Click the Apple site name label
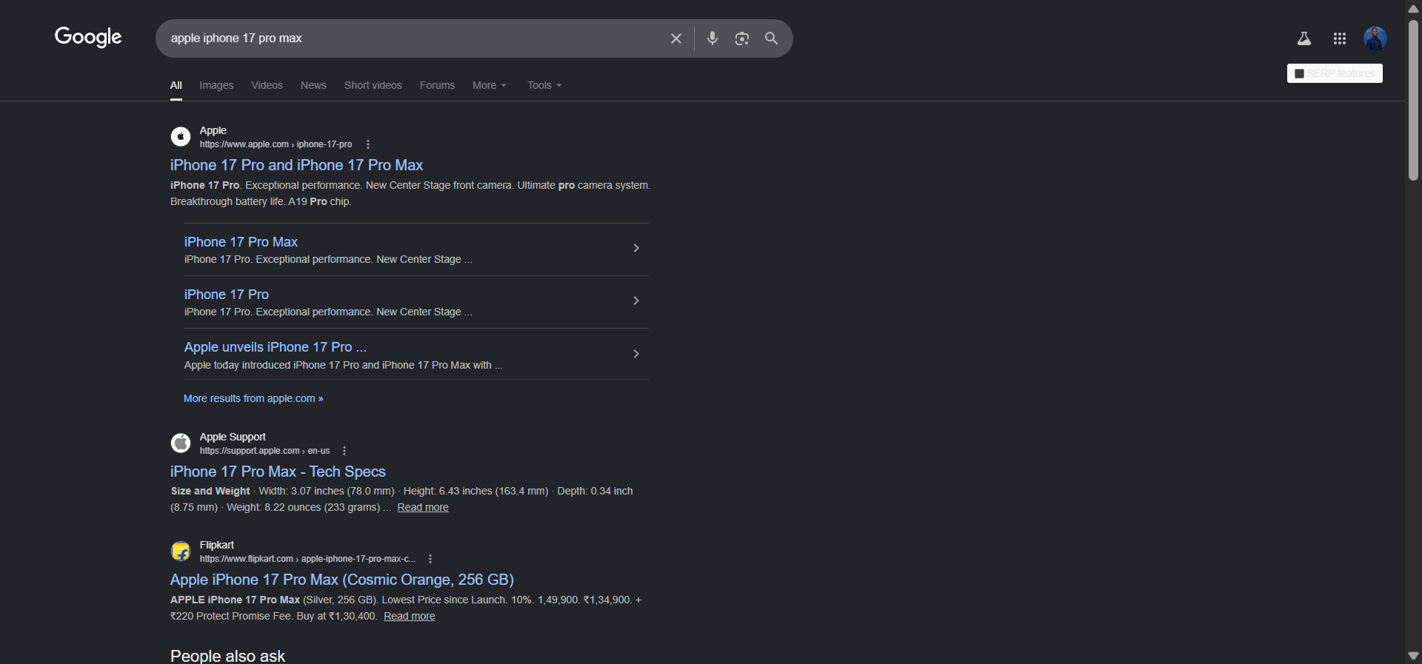This screenshot has width=1422, height=664. coord(213,130)
